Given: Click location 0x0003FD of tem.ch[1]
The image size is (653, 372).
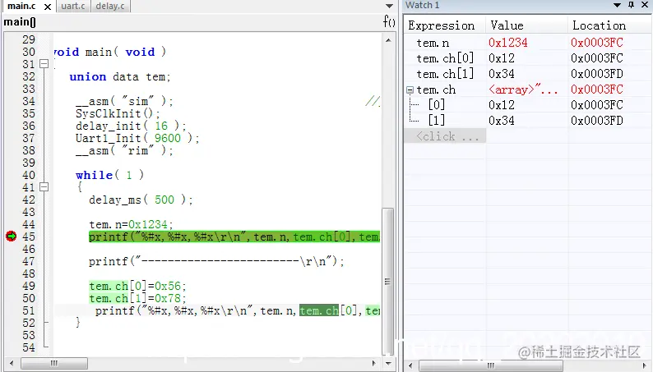Looking at the screenshot, I should (x=597, y=74).
